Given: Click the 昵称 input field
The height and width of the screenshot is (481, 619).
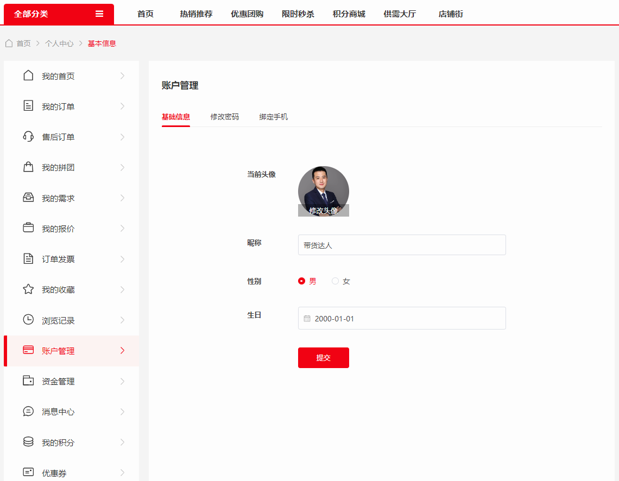Looking at the screenshot, I should click(402, 245).
